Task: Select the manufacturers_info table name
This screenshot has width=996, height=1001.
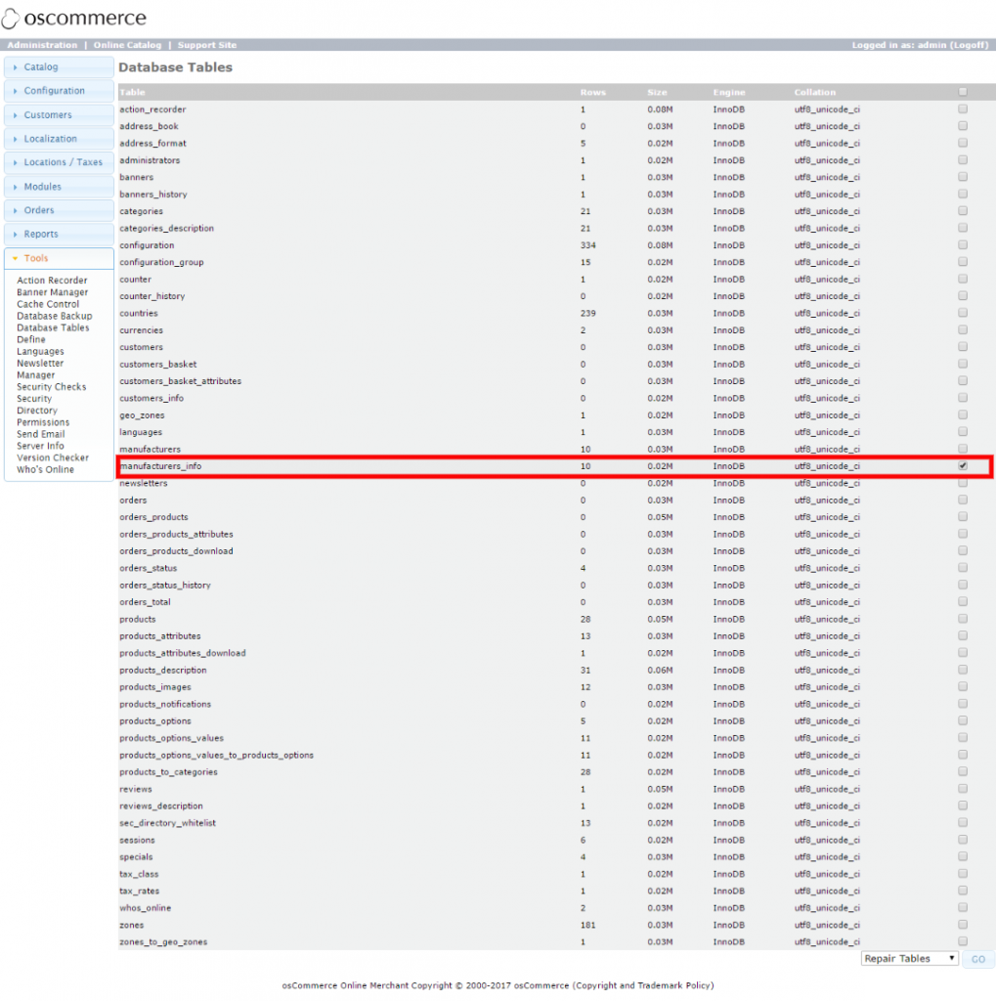Action: [x=160, y=466]
